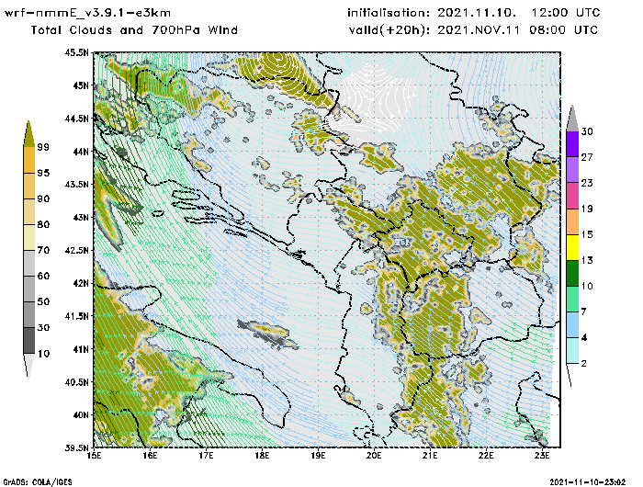
Task: Click the 41.5N latitude axis label
Action: coord(76,316)
